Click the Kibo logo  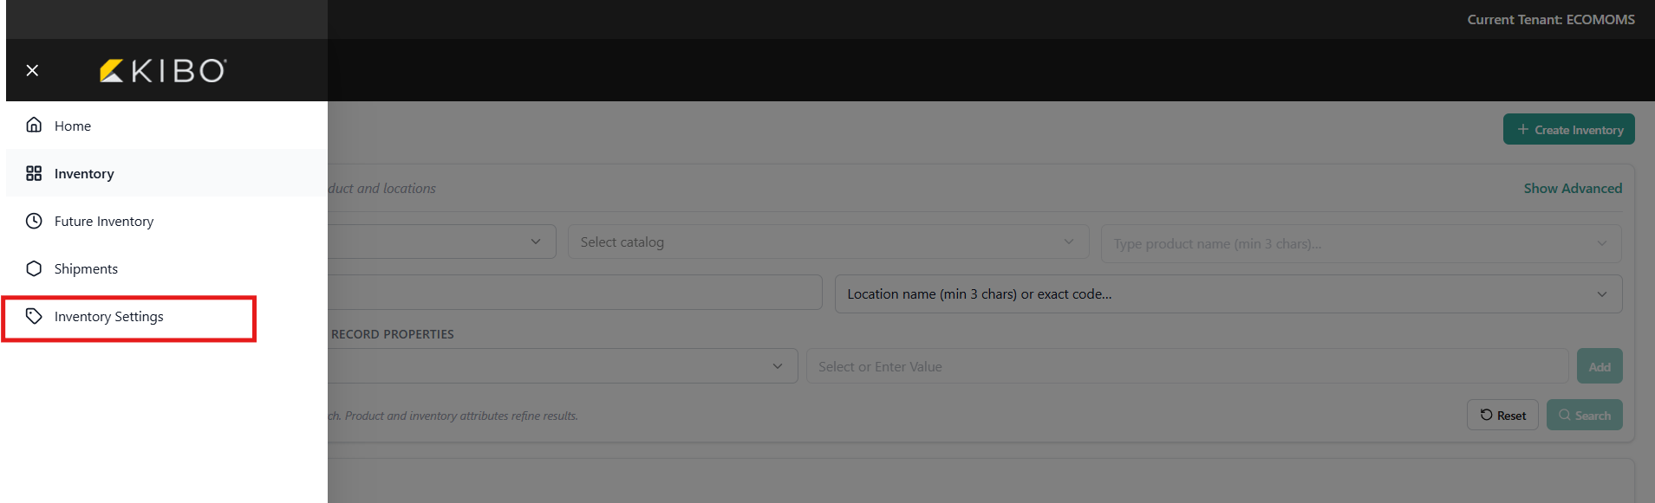163,70
